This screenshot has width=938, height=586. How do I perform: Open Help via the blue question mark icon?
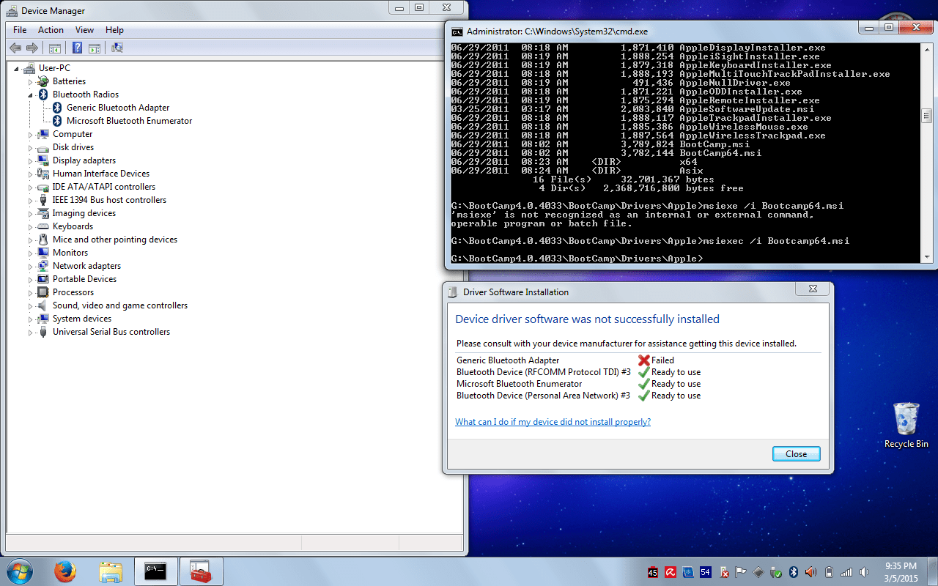75,48
